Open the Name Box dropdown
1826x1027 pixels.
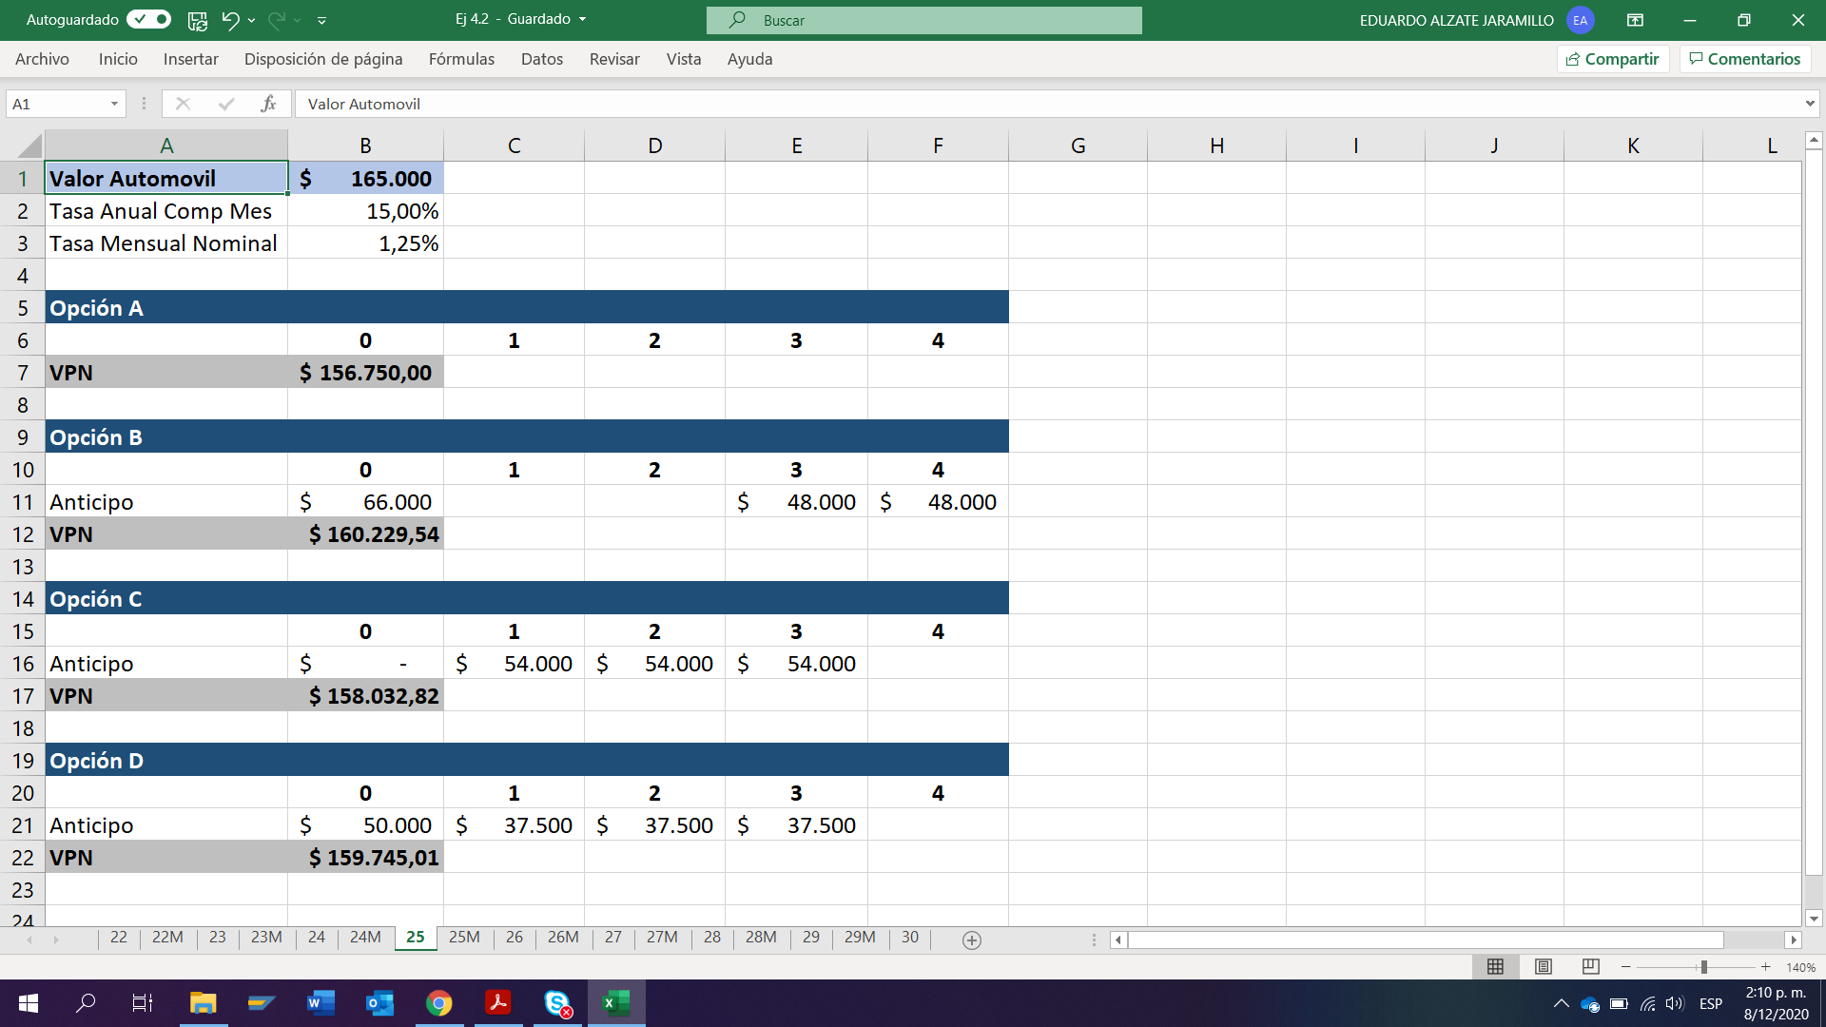112,104
